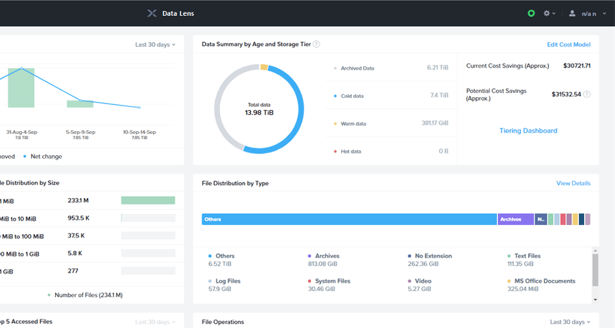Click the $31532.54 potential savings value

tap(566, 94)
